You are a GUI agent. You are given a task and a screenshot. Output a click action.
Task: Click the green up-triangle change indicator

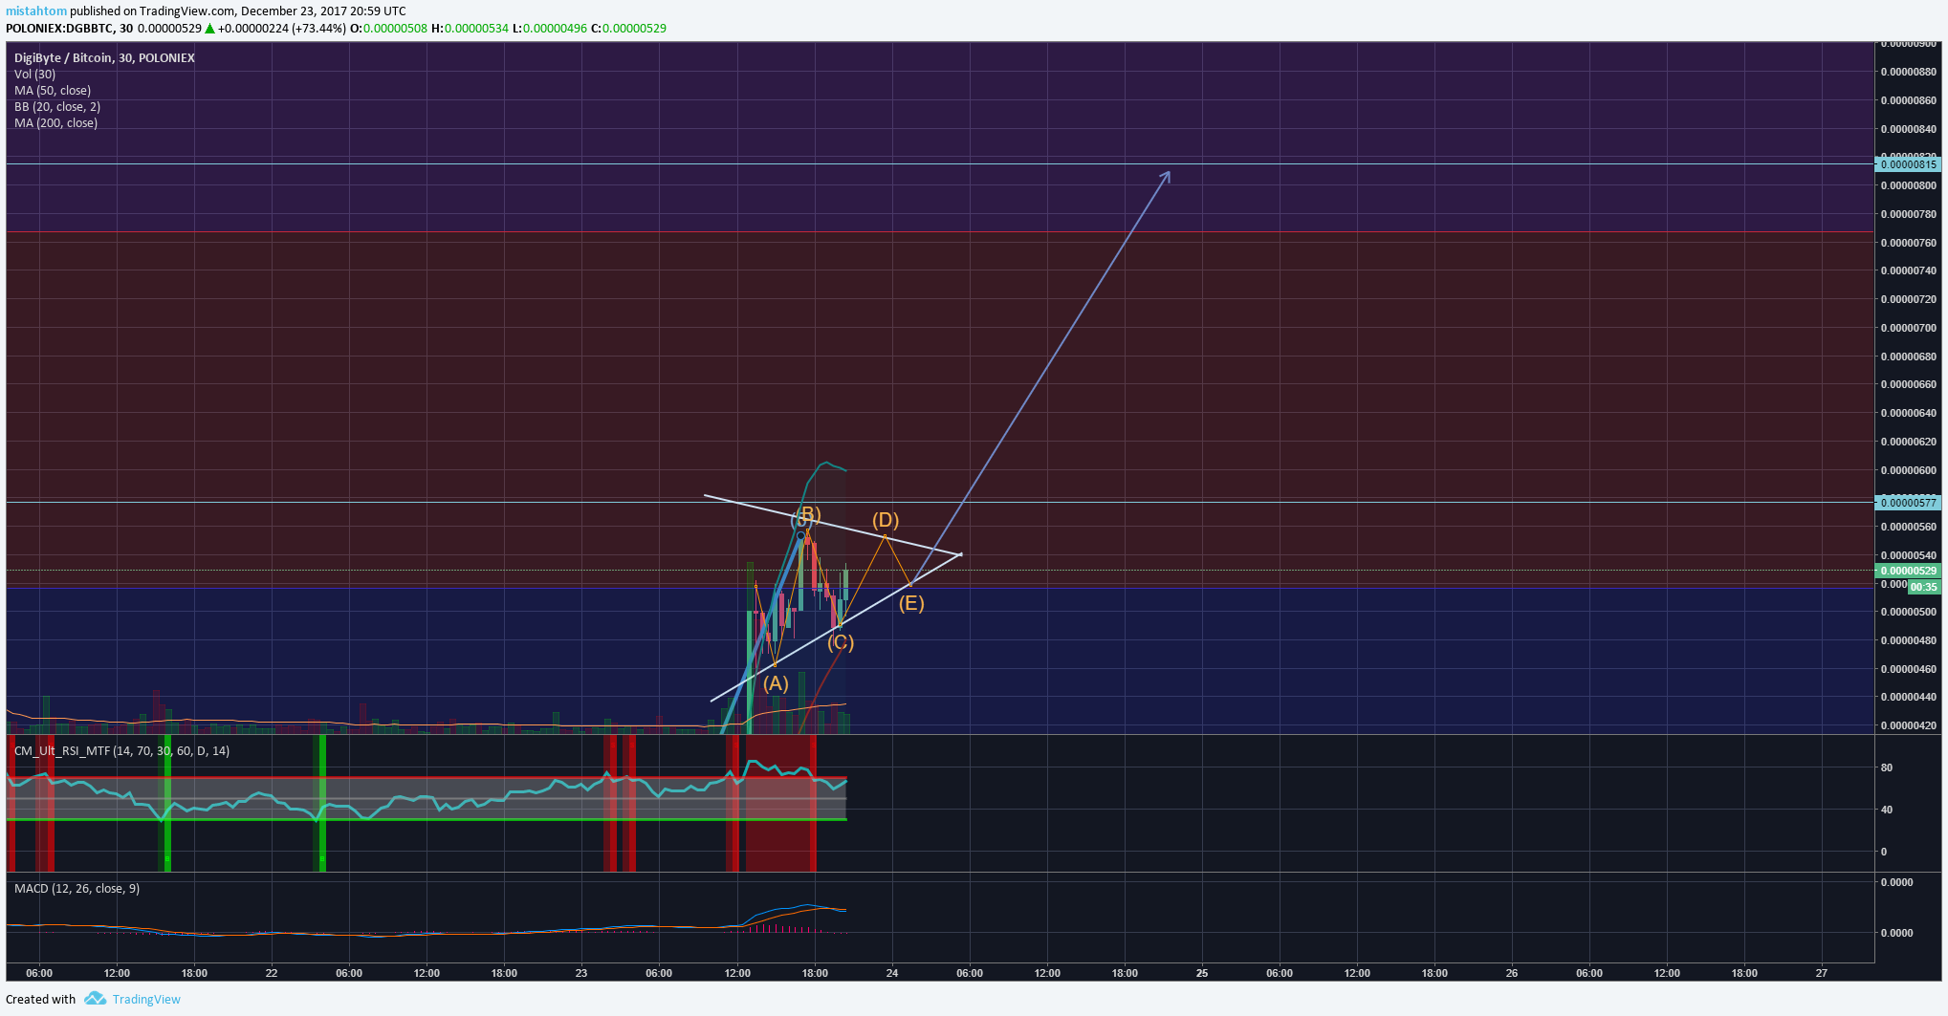coord(209,28)
